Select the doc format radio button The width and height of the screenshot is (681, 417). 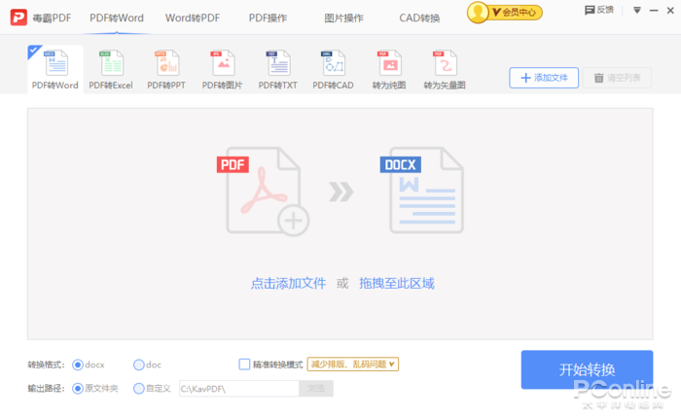(138, 365)
